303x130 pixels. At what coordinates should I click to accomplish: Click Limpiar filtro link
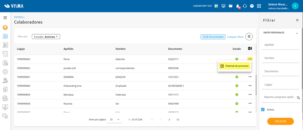tap(235, 37)
